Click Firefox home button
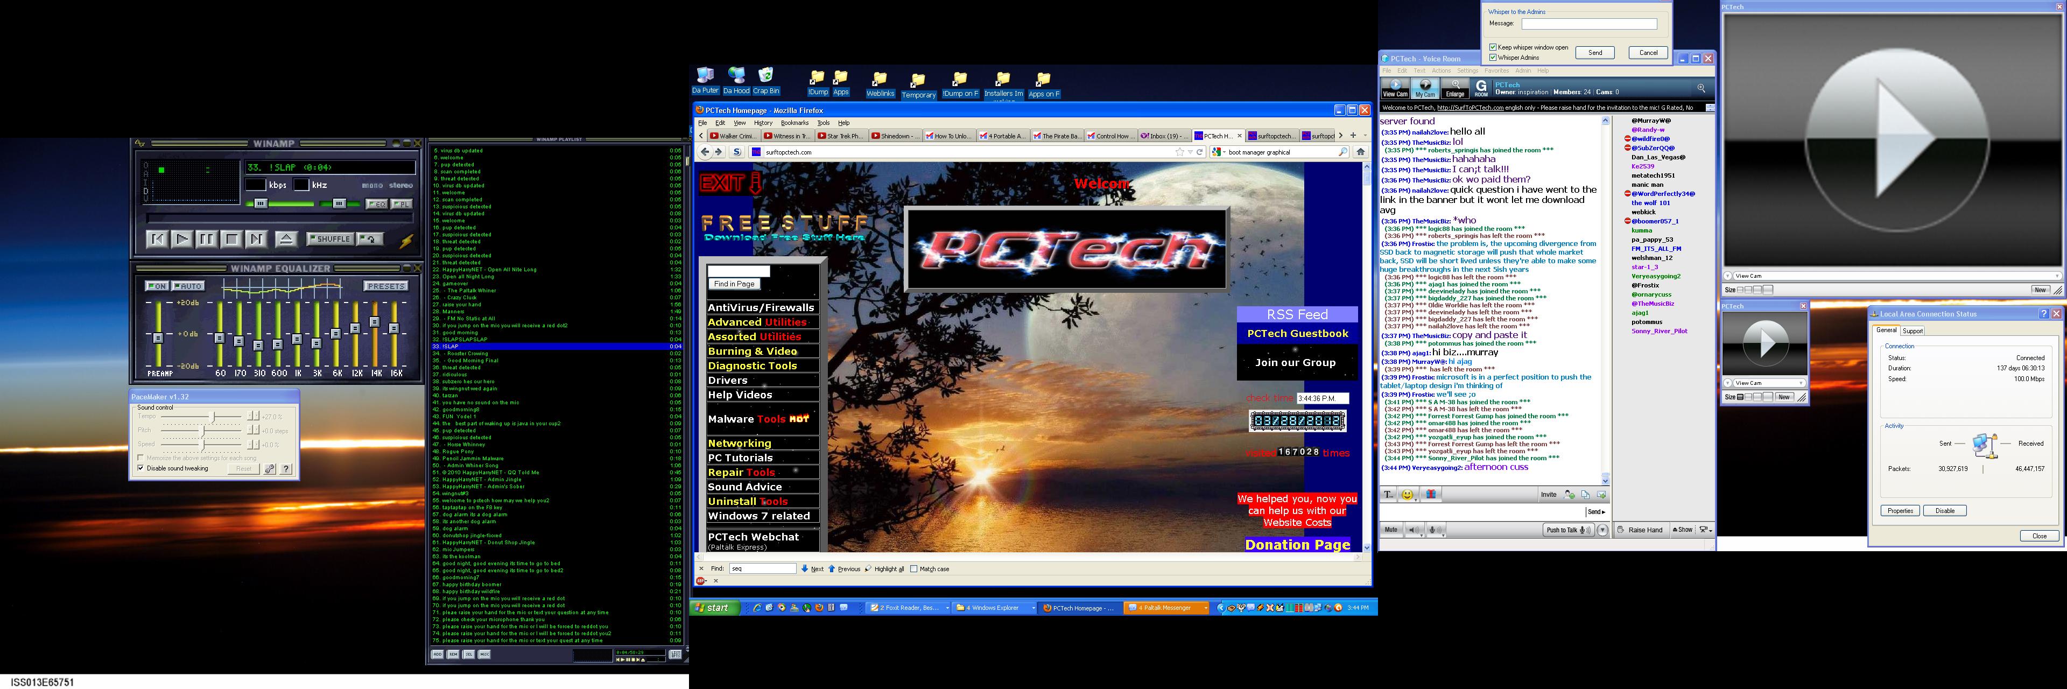This screenshot has height=689, width=2067. pos(1360,152)
